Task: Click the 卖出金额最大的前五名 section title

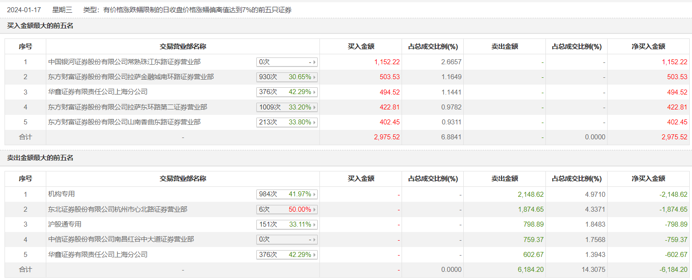Action: point(40,158)
